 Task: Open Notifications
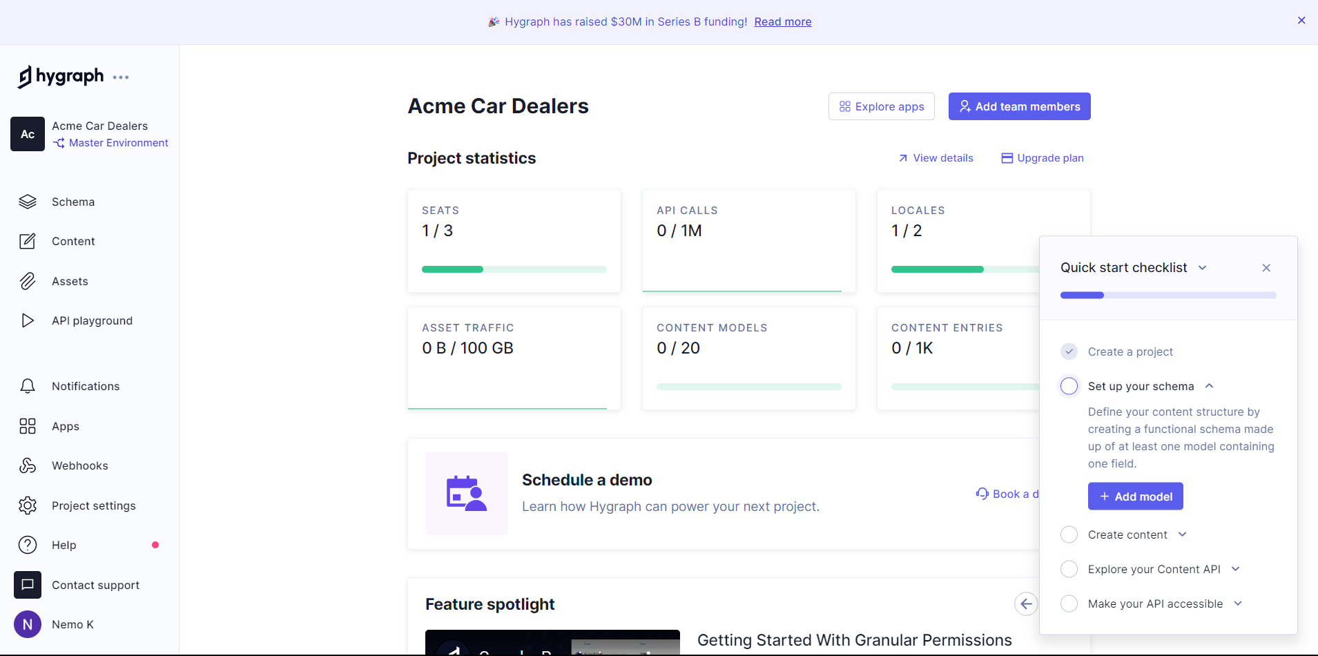pos(85,386)
